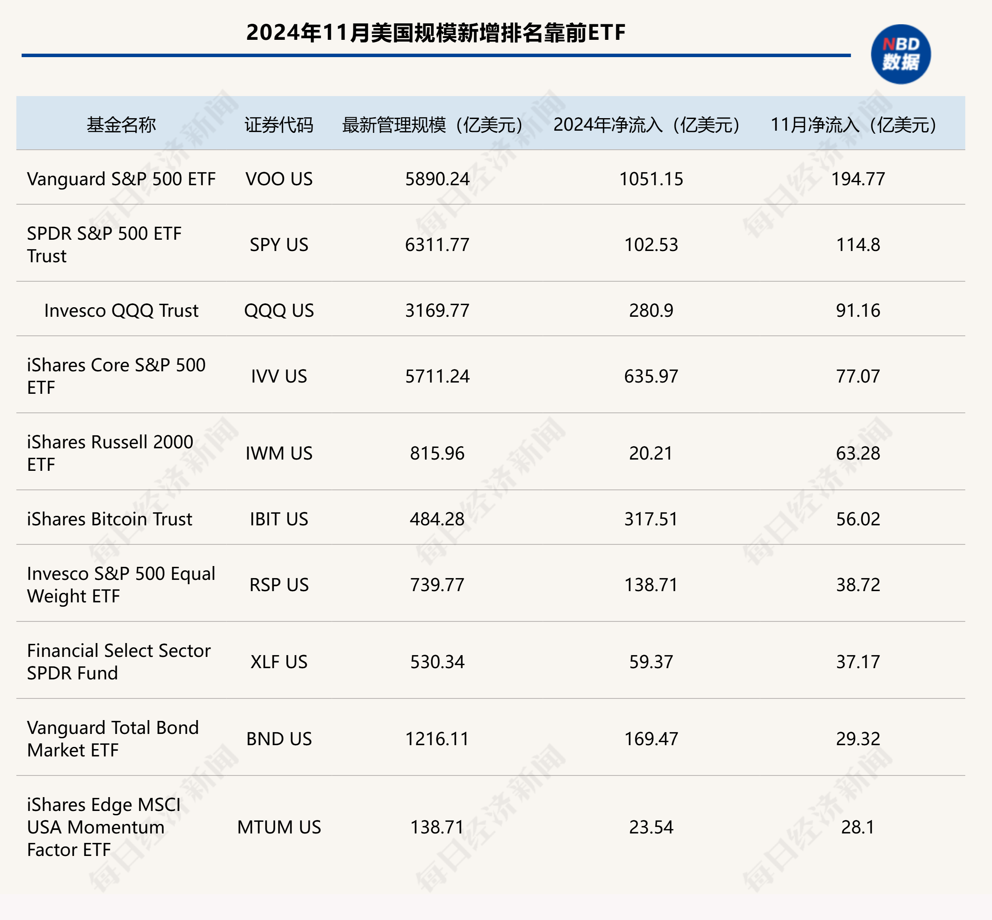
Task: Select the ticker IVV US
Action: 276,376
